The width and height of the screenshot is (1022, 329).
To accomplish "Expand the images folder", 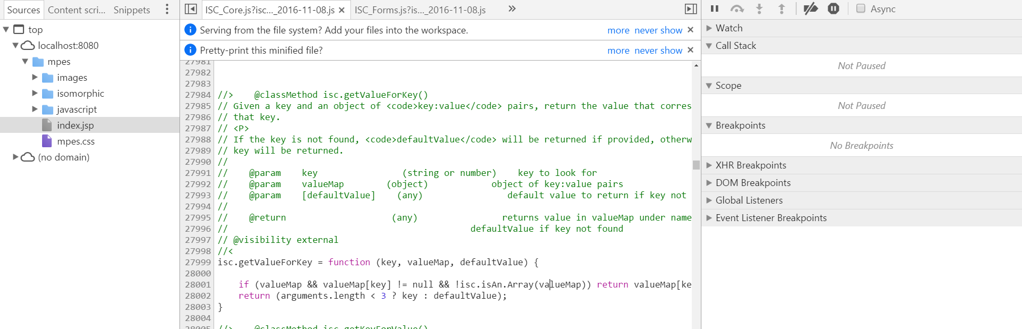I will tap(35, 78).
